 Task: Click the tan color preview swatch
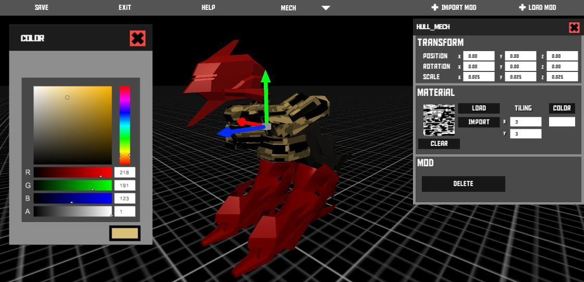click(x=125, y=233)
